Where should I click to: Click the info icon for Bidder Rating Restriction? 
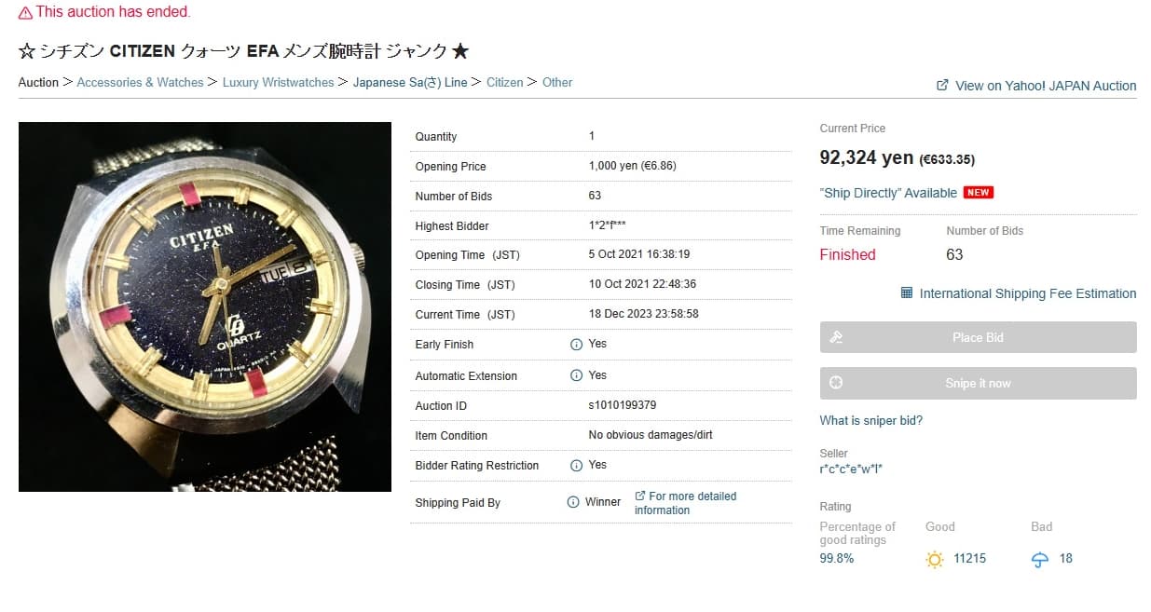pos(576,466)
